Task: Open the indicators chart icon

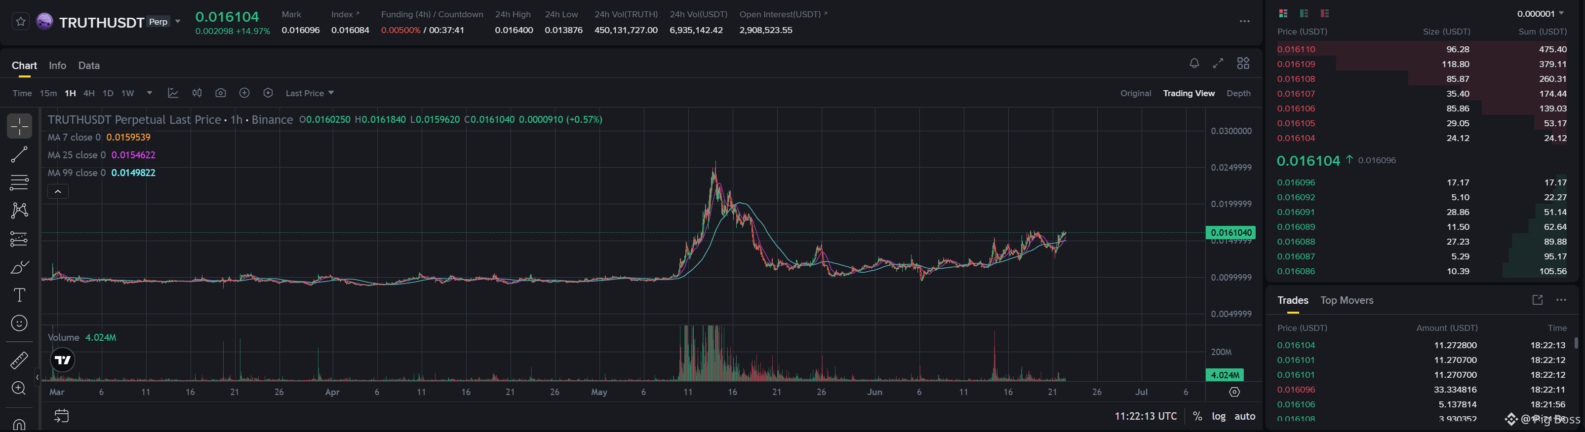Action: [173, 93]
